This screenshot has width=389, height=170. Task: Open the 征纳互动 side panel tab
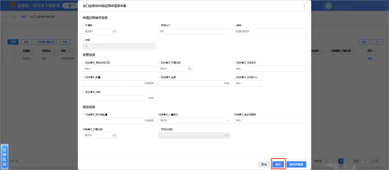coord(4,156)
